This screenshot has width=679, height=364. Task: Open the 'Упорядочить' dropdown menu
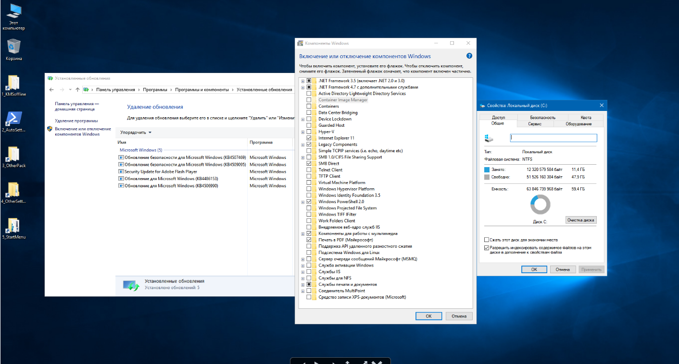136,133
